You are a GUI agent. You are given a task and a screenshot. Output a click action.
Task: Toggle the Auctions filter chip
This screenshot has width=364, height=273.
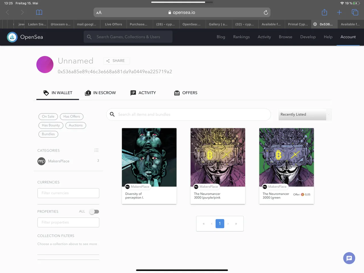tap(76, 125)
